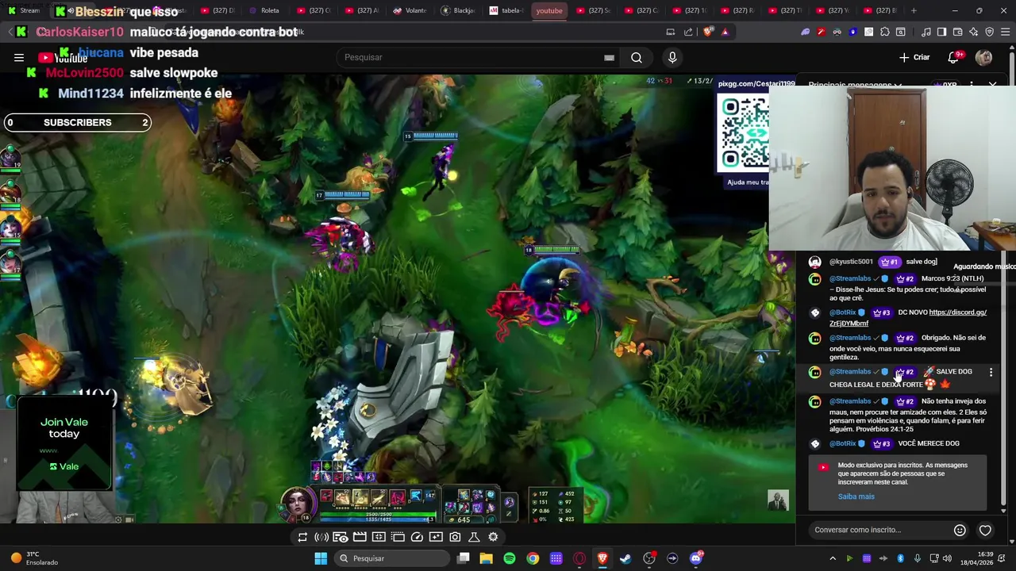Viewport: 1016px width, 571px height.
Task: Open Task View on the taskbar
Action: [x=464, y=558]
